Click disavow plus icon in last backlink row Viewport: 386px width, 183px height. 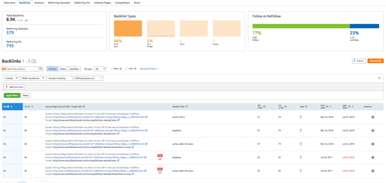[372, 171]
